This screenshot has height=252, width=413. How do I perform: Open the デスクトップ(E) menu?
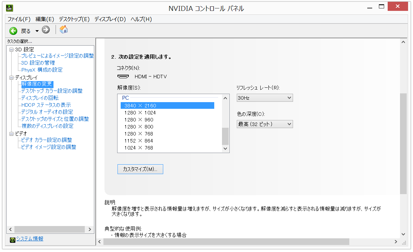coord(74,19)
